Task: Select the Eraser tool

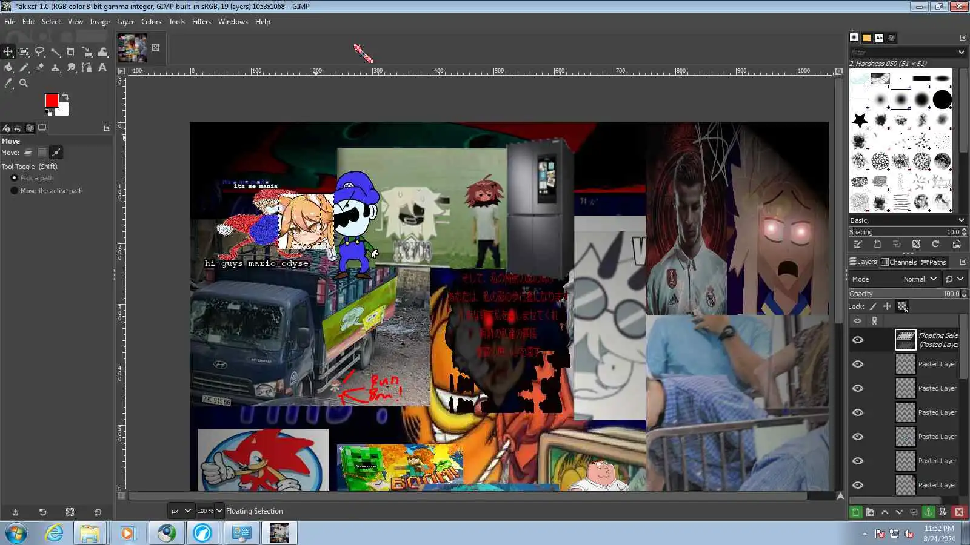Action: tap(39, 67)
